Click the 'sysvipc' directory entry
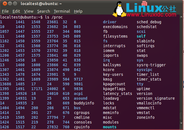 pyautogui.click(x=144, y=70)
